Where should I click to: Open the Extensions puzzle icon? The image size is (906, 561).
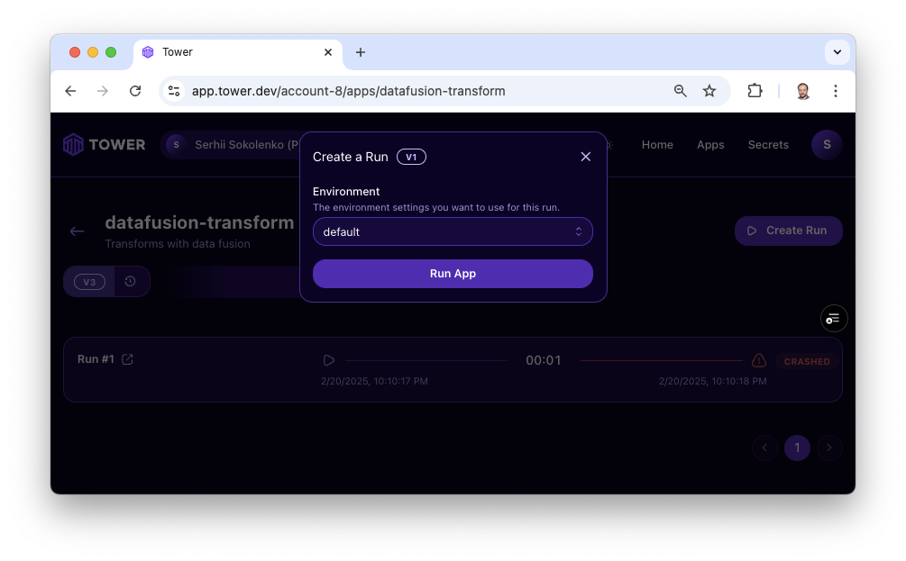coord(755,91)
